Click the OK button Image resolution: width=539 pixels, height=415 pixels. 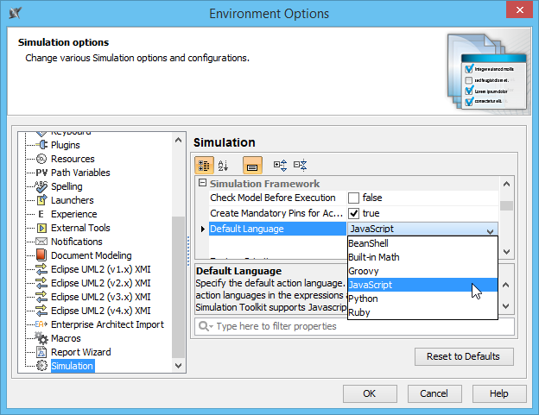tap(369, 393)
